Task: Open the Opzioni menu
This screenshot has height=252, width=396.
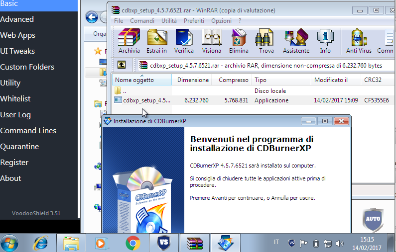Action: [x=221, y=21]
